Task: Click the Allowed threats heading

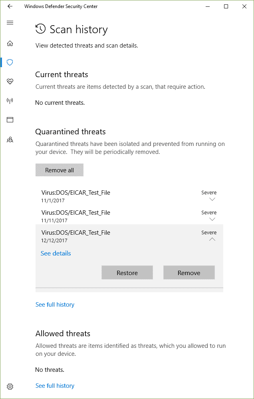Action: [63, 333]
